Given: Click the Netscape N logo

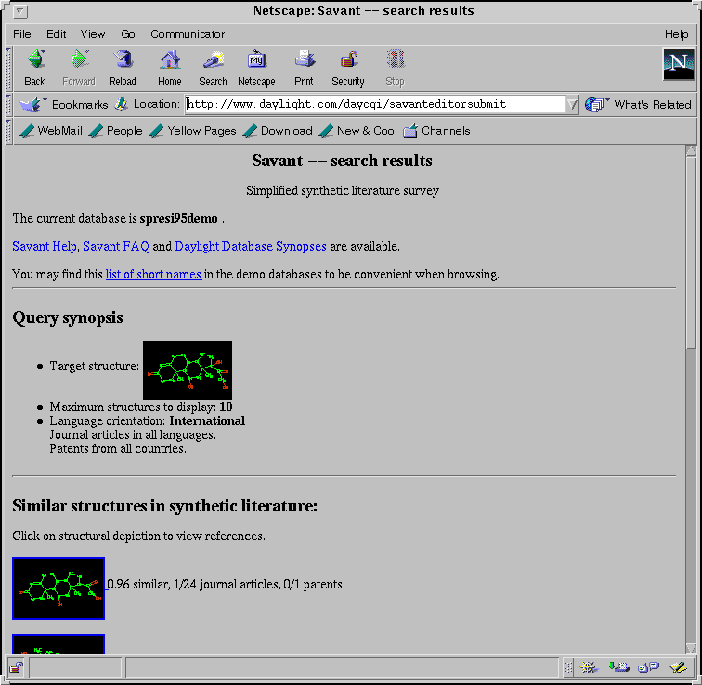Looking at the screenshot, I should pos(679,64).
